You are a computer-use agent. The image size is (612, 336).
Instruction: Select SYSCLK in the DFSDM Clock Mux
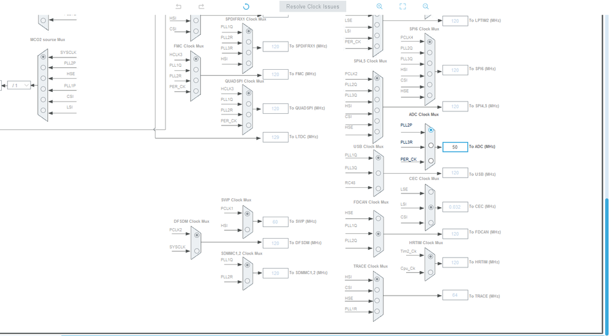pyautogui.click(x=197, y=251)
